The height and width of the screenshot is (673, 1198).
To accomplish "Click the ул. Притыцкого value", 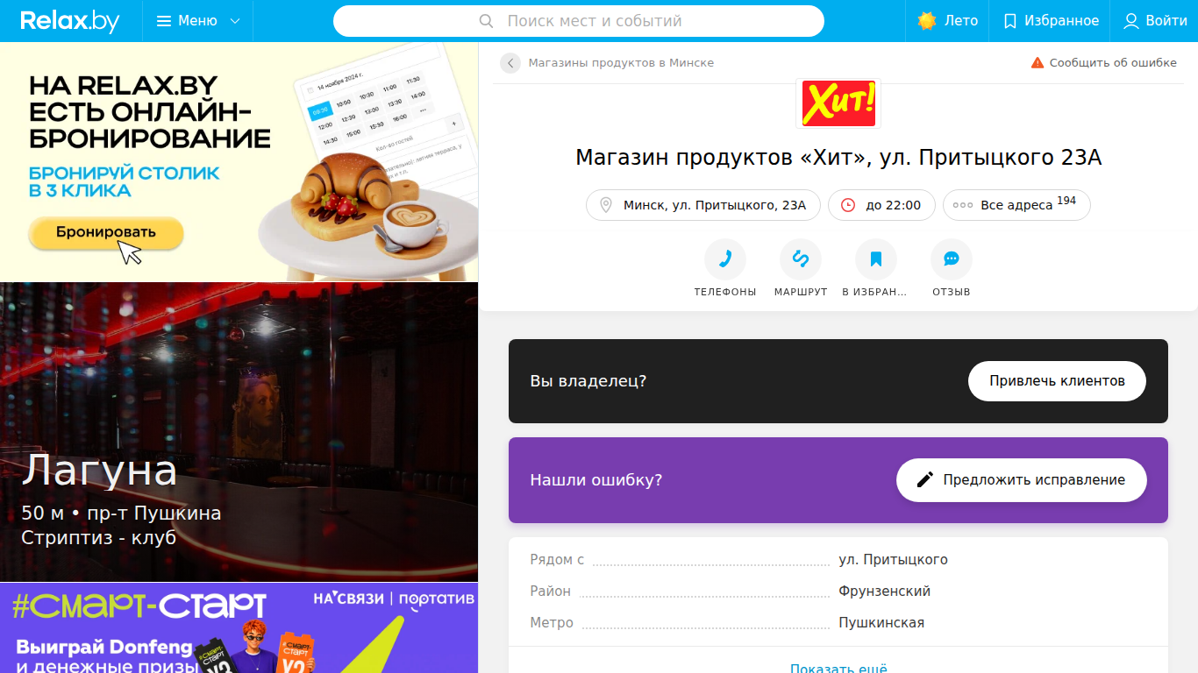I will (893, 560).
